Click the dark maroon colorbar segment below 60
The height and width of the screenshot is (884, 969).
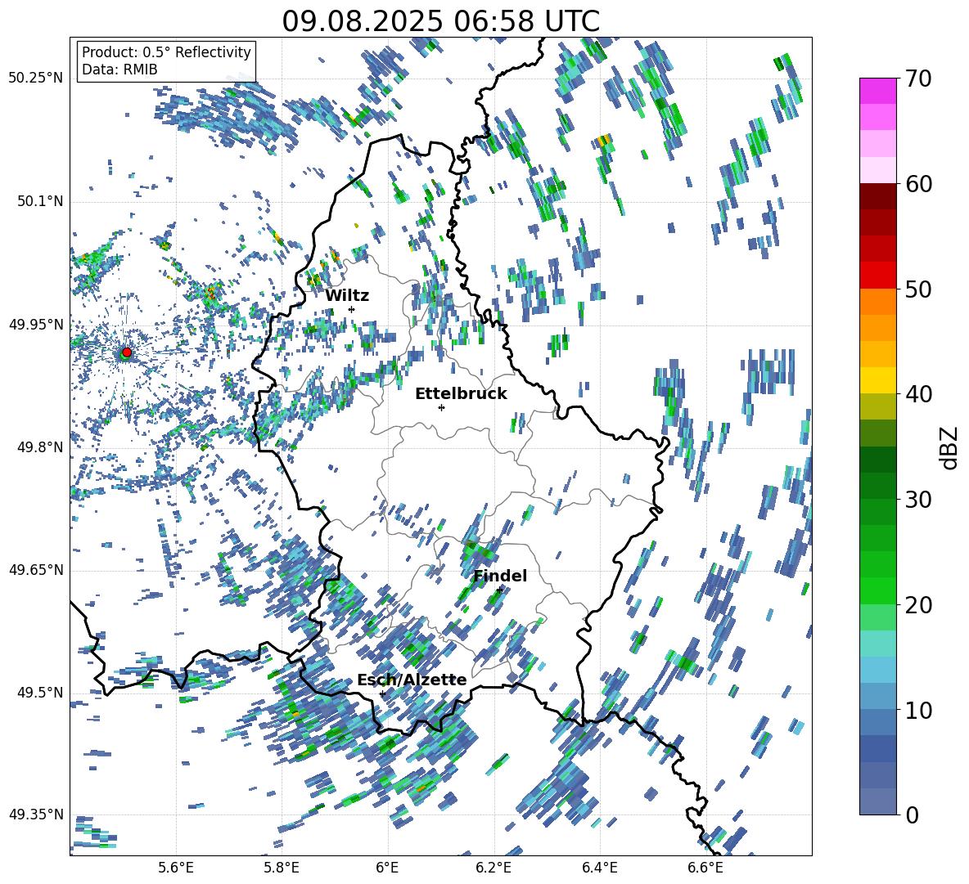tap(878, 196)
